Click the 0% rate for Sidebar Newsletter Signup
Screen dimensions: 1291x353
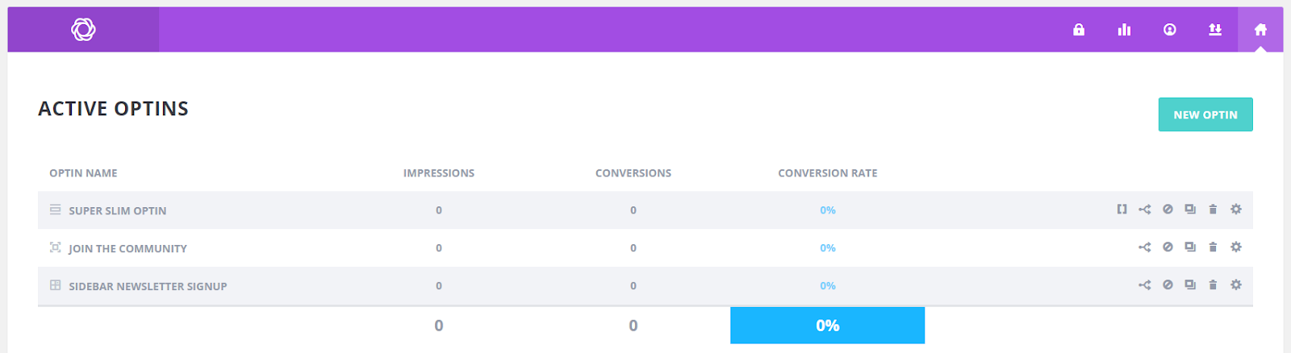coord(828,286)
